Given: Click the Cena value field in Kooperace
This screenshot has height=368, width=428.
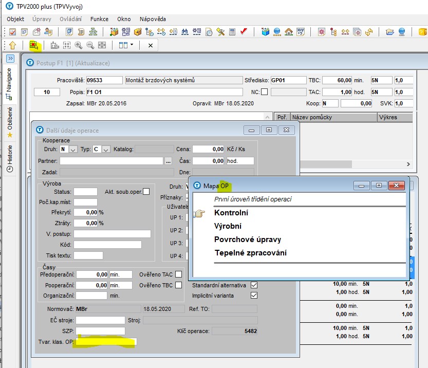Looking at the screenshot, I should pyautogui.click(x=209, y=150).
